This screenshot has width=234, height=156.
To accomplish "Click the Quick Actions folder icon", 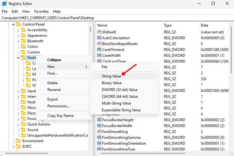I will point(23,124).
